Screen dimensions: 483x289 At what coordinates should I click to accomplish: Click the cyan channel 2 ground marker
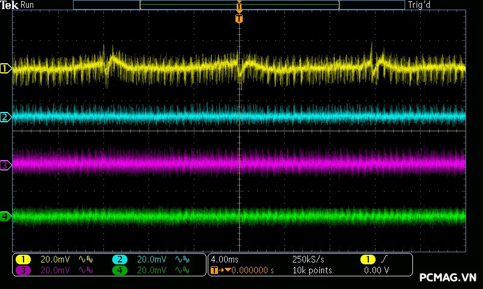tap(5, 117)
